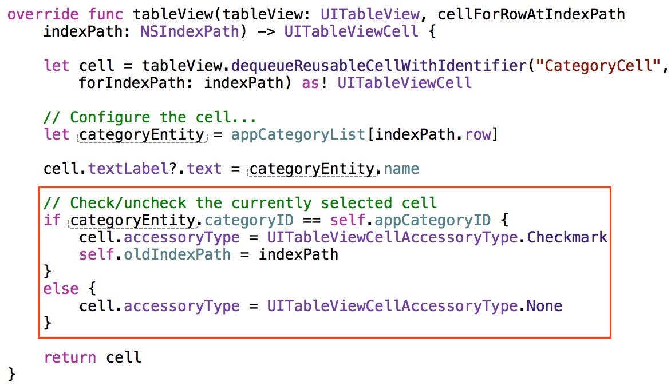Click the 'as!' cast keyword

[315, 82]
